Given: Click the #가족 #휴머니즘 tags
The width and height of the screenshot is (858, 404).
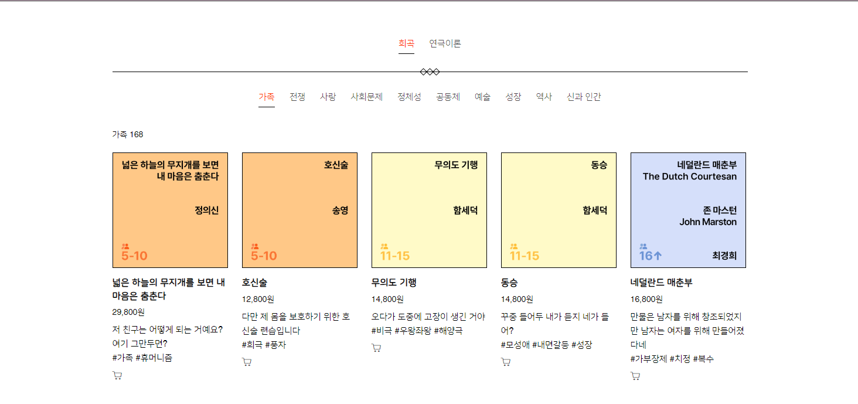Looking at the screenshot, I should [142, 358].
